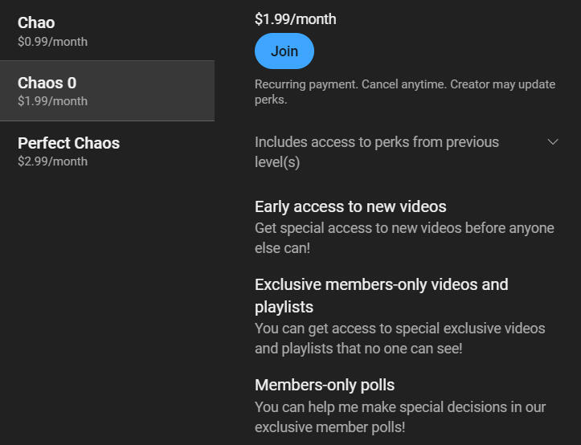The height and width of the screenshot is (445, 581).
Task: Click the $1.99/month heading above Join
Action: coord(296,19)
